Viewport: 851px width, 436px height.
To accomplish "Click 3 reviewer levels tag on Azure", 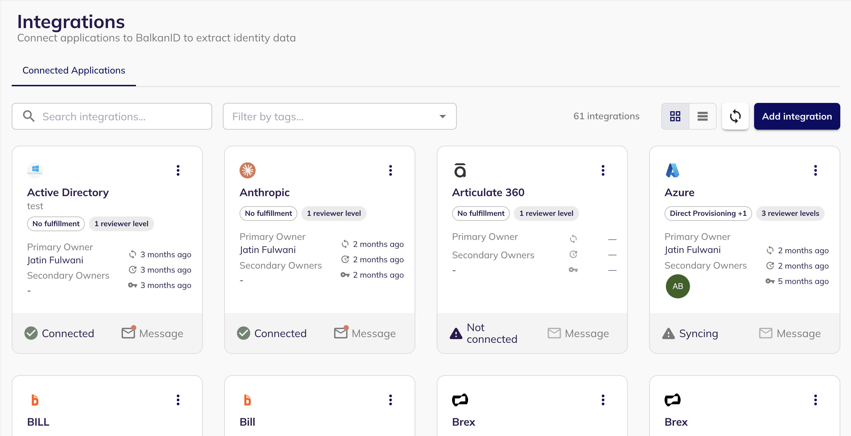I will click(x=790, y=213).
